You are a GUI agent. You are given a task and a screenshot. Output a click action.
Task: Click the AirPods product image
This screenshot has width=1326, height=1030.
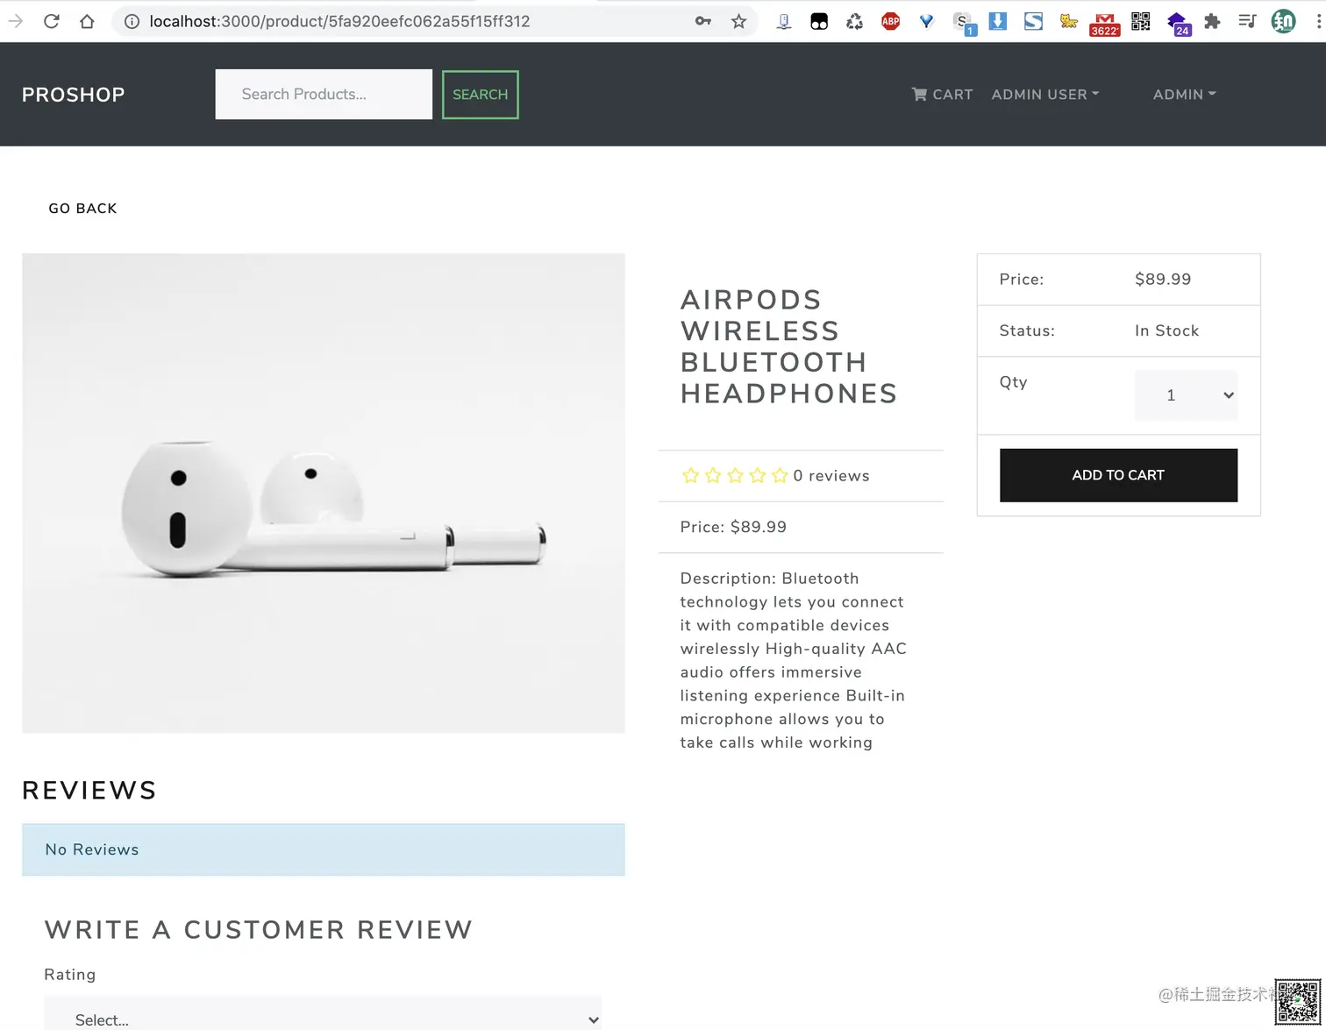[x=324, y=494]
